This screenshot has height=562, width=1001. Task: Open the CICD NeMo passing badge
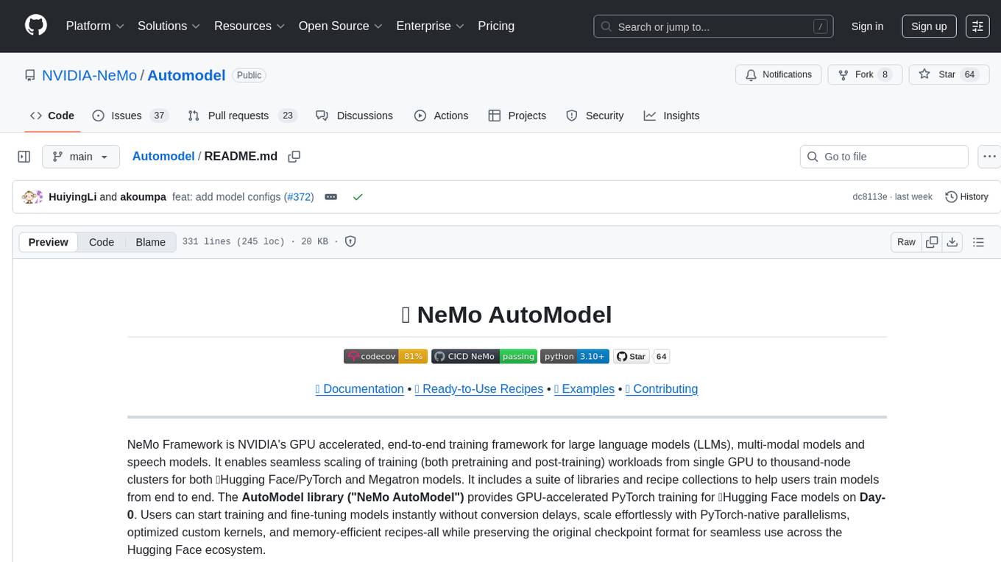(x=484, y=357)
